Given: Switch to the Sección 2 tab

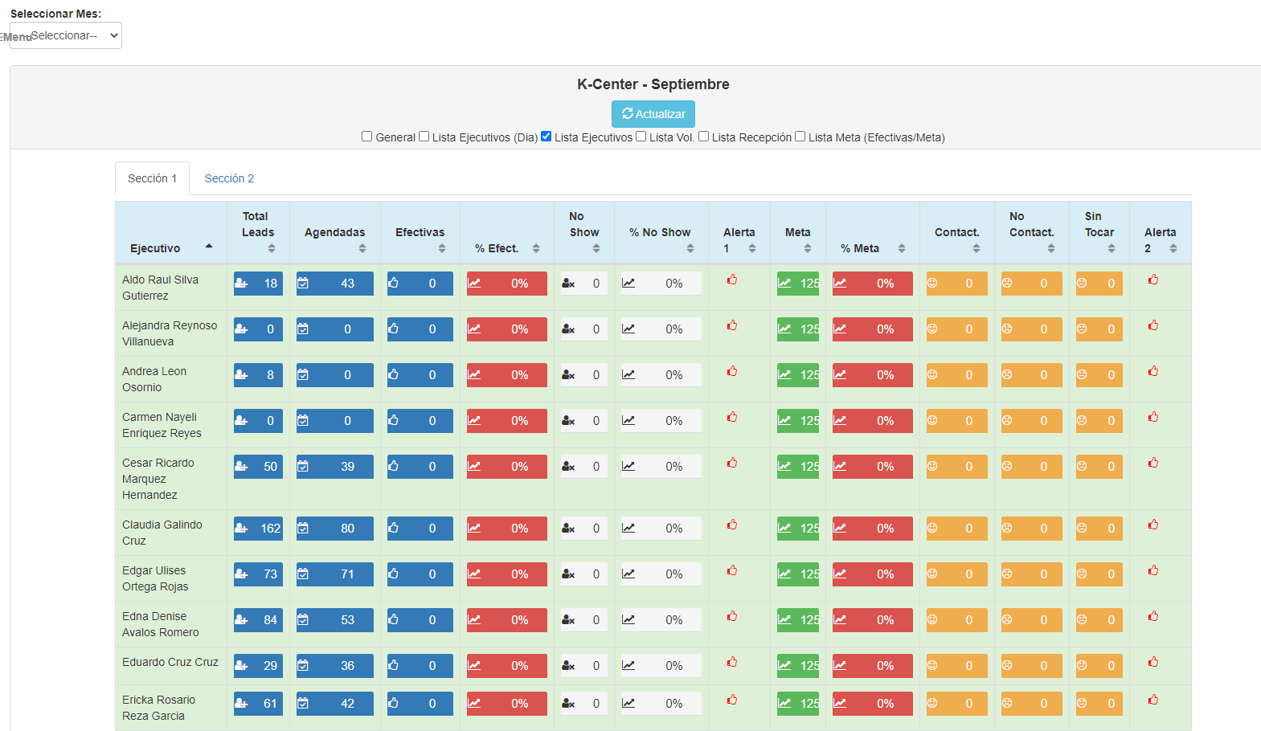Looking at the screenshot, I should coord(229,178).
